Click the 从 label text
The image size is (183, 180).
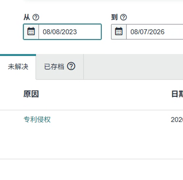[x=27, y=17]
